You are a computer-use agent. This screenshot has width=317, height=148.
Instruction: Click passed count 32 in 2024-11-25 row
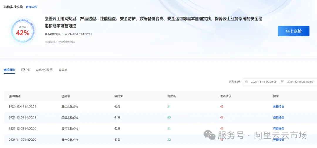pyautogui.click(x=169, y=140)
